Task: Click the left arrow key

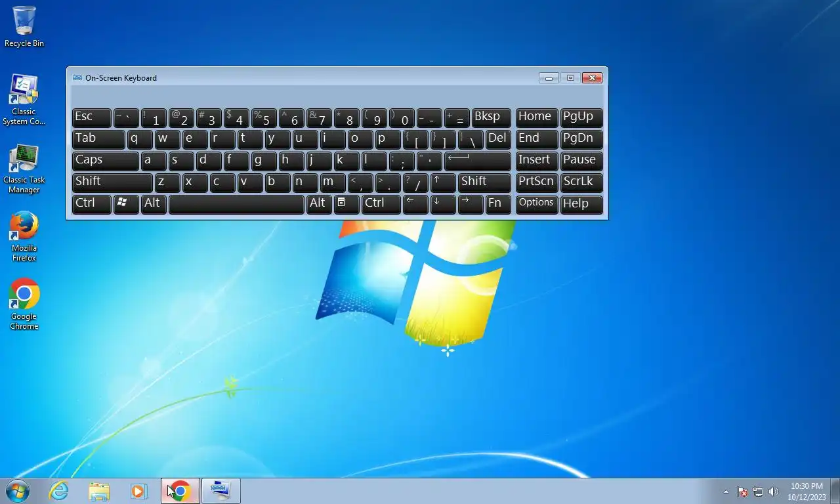Action: (415, 204)
